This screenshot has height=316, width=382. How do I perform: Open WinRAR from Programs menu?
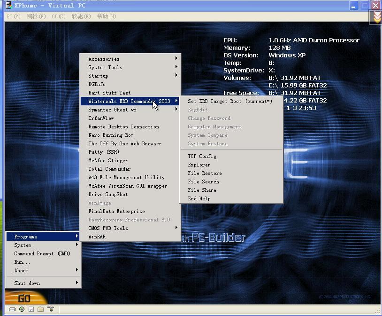(130, 237)
